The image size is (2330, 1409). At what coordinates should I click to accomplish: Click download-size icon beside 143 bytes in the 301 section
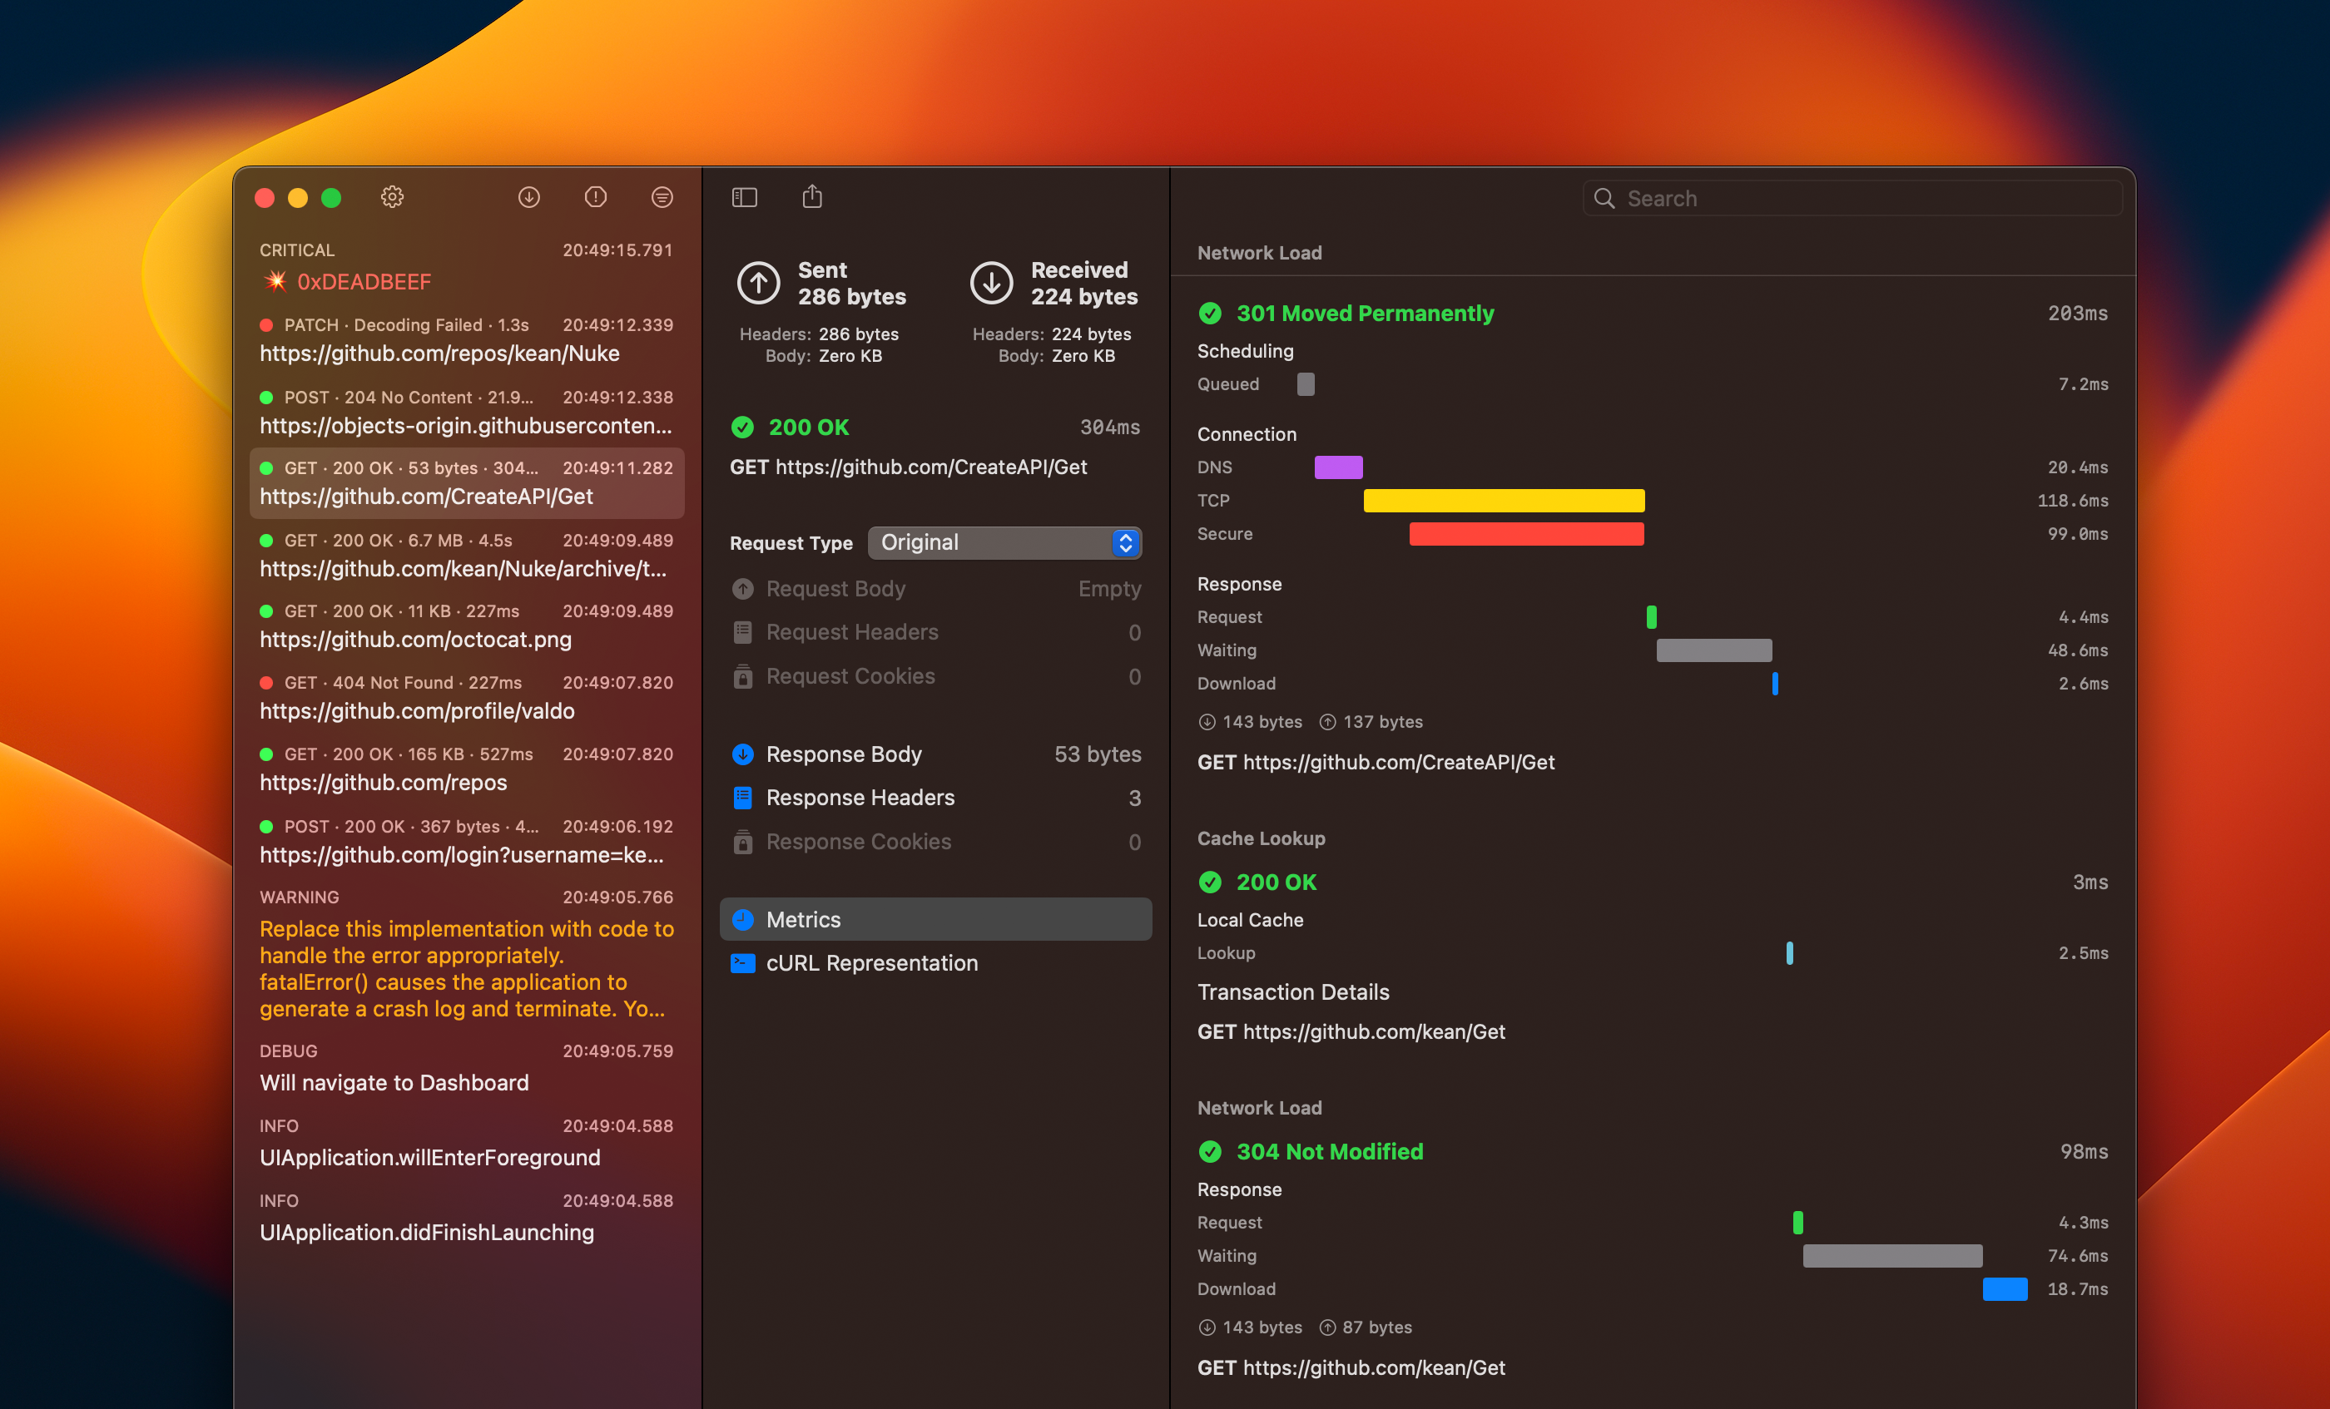click(1207, 722)
